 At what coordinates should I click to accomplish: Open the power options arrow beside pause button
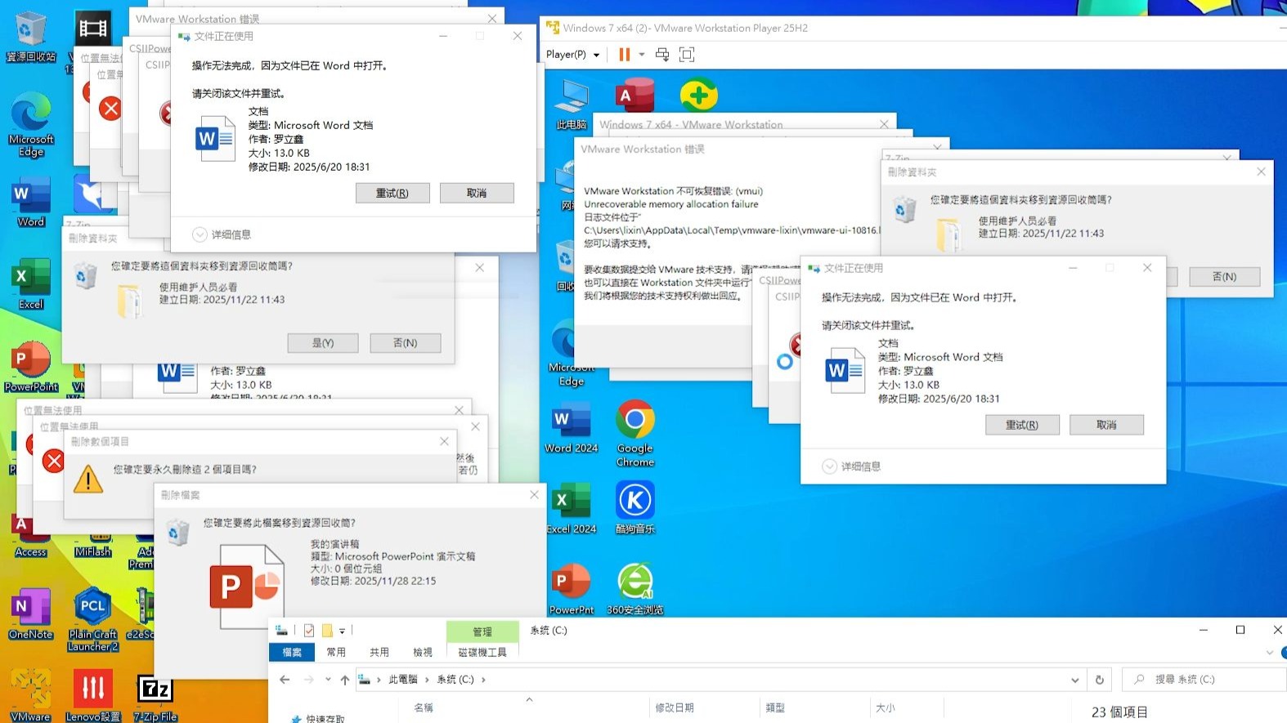(x=642, y=55)
